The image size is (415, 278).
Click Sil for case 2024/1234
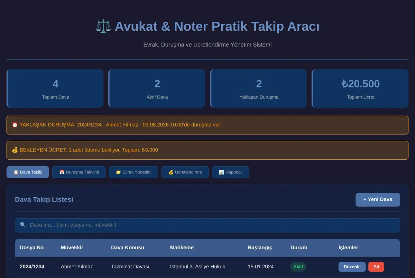(x=376, y=267)
